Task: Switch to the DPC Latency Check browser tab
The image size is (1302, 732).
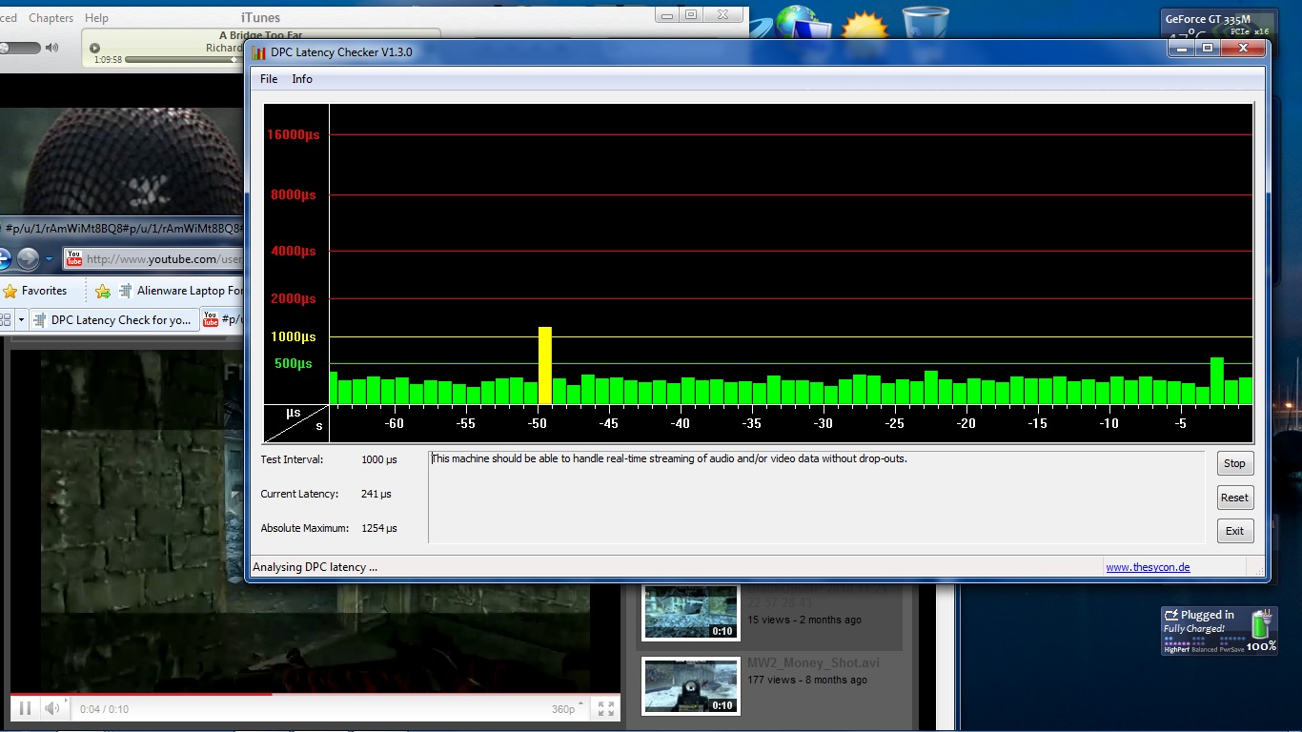Action: coord(113,320)
